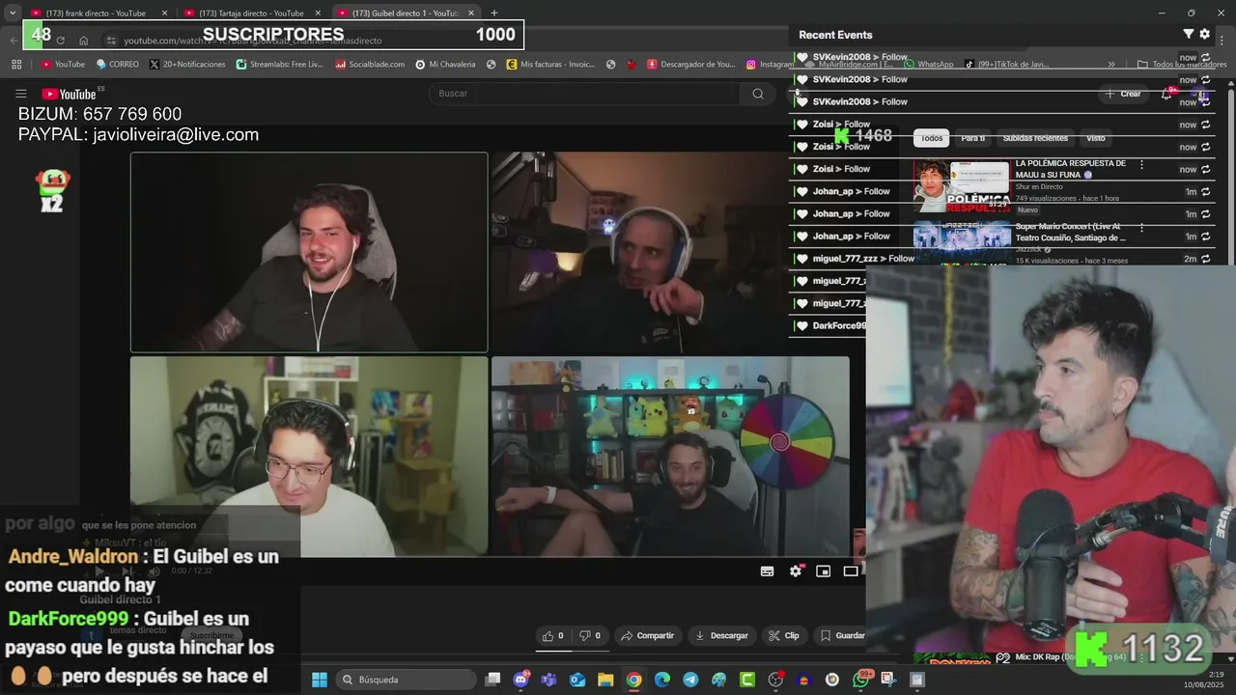Click the taskbar Búsqueda search box
This screenshot has height=695, width=1236.
pyautogui.click(x=406, y=680)
